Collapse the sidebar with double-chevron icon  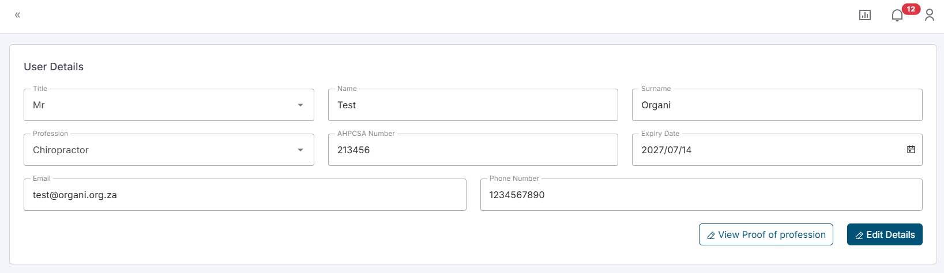(x=17, y=15)
